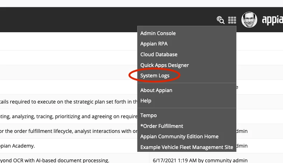Click the AI-based document processing row
Image resolution: width=283 pixels, height=163 pixels.
[x=68, y=160]
